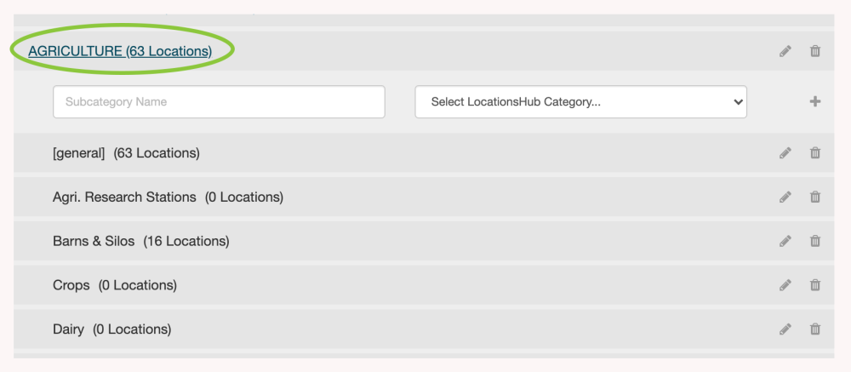Focus the Subcategory Name text field
Screen dimensions: 851x372
(219, 102)
